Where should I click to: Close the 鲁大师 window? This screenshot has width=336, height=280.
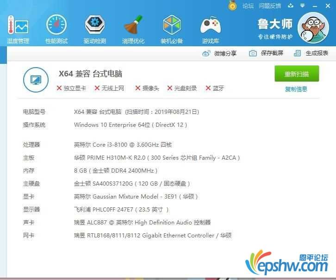pyautogui.click(x=328, y=6)
